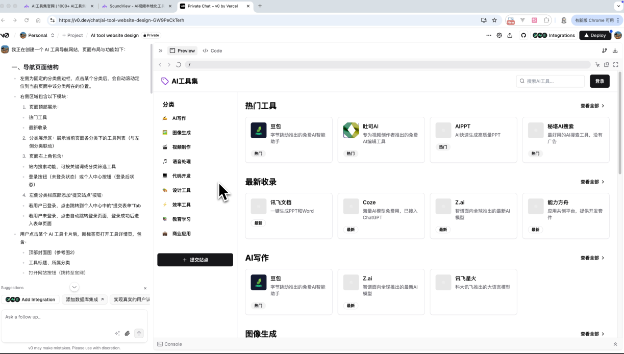Image resolution: width=624 pixels, height=354 pixels.
Task: Click the download icon in preview panel
Action: [x=615, y=50]
